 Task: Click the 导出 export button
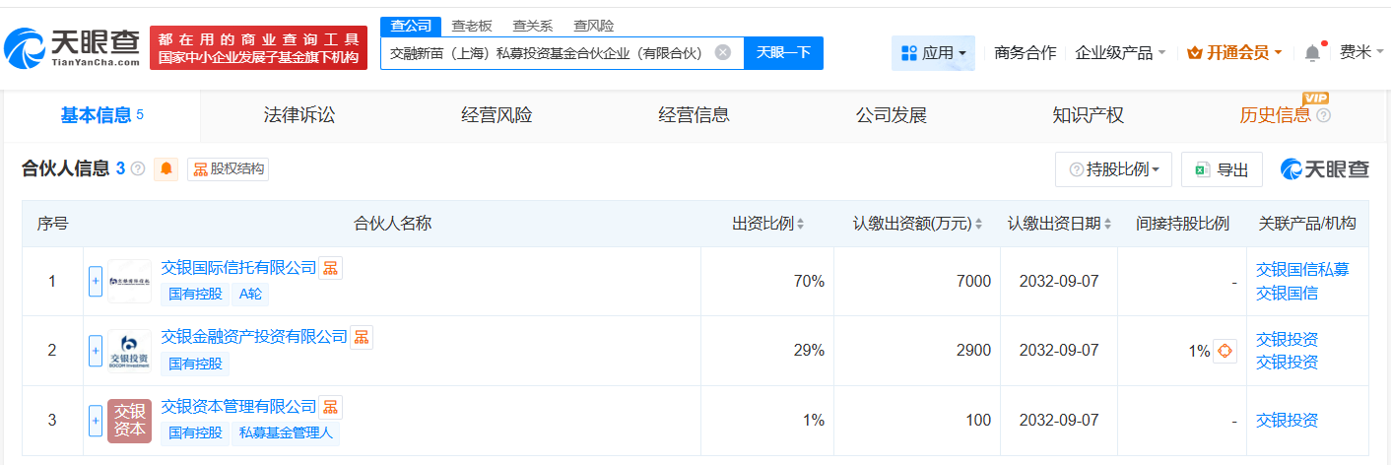pyautogui.click(x=1222, y=169)
